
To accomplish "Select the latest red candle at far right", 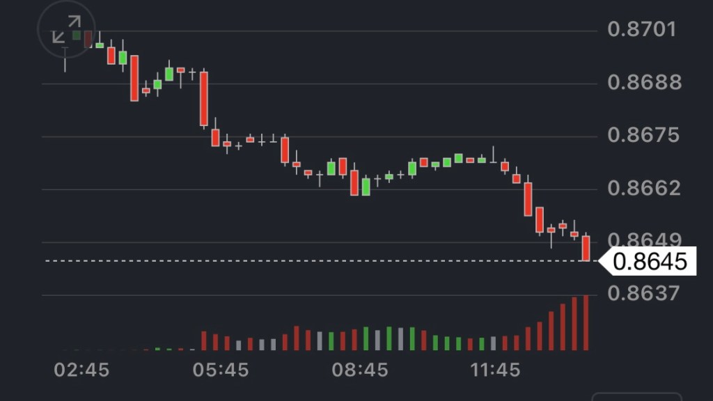I will click(586, 248).
